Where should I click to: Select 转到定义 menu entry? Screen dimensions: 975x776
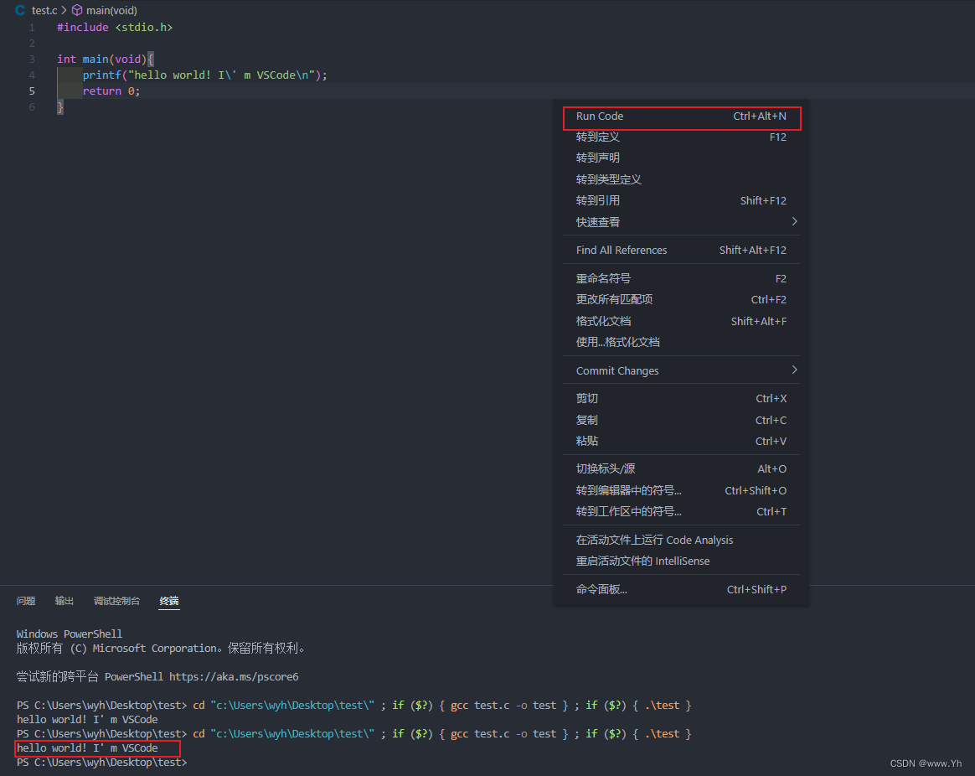[x=682, y=137]
